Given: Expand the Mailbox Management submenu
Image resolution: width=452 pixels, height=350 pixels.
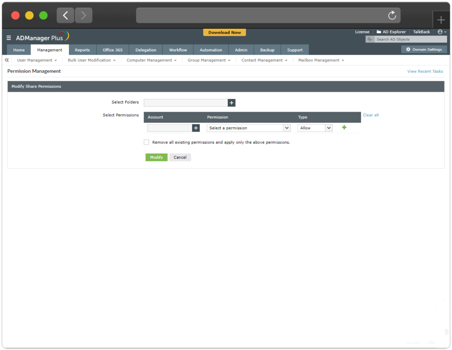Looking at the screenshot, I should click(x=321, y=60).
